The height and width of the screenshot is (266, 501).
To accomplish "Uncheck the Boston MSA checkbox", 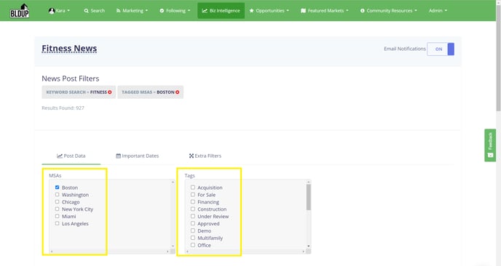I will pos(58,188).
